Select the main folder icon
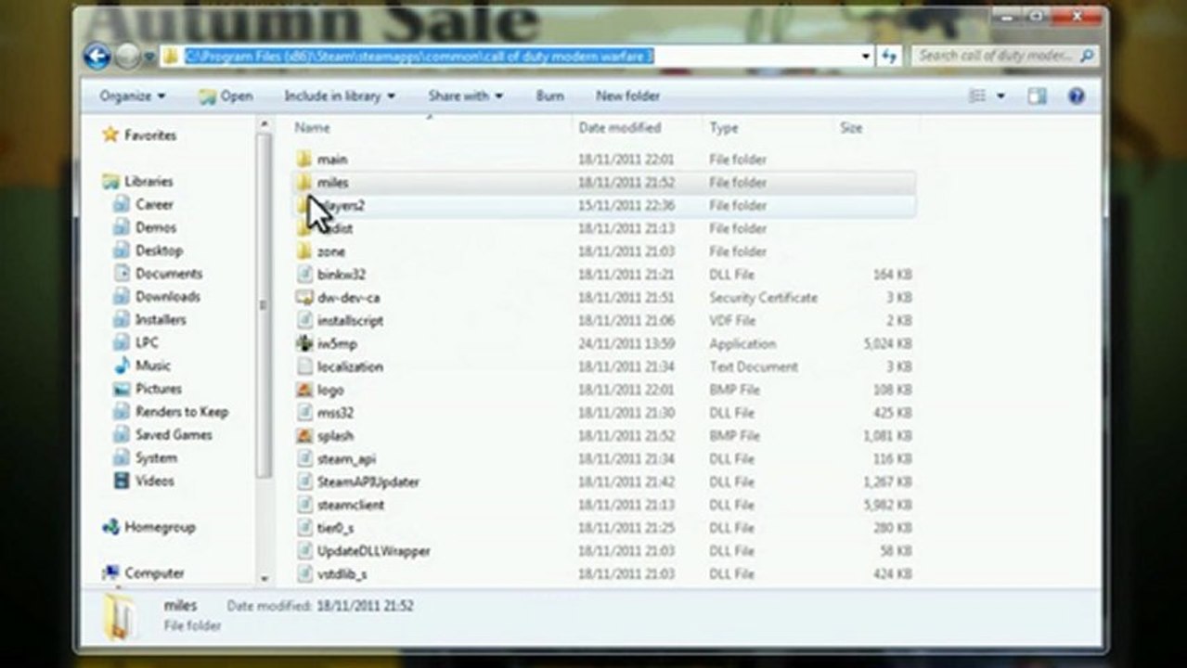Image resolution: width=1187 pixels, height=668 pixels. point(304,160)
